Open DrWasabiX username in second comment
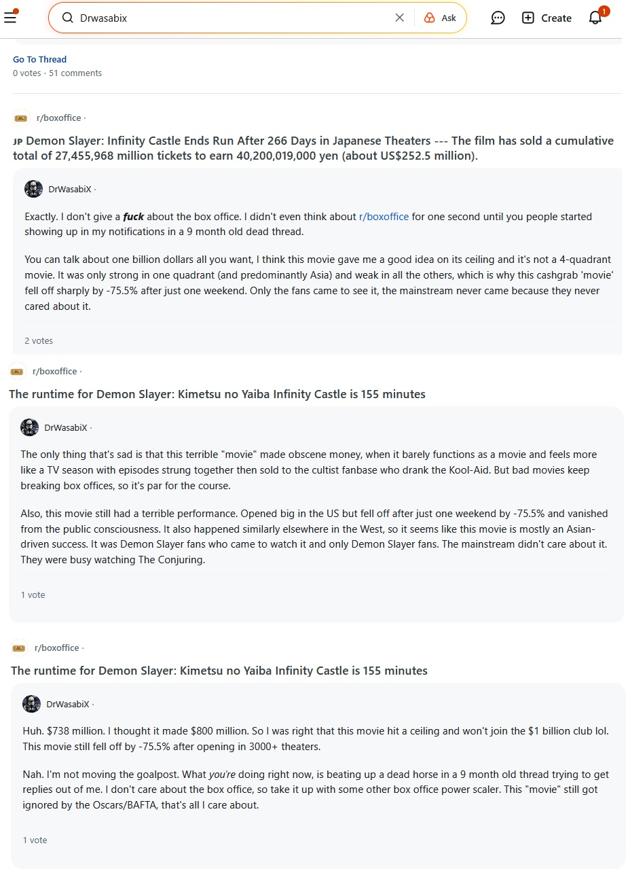The height and width of the screenshot is (869, 630). coord(66,427)
